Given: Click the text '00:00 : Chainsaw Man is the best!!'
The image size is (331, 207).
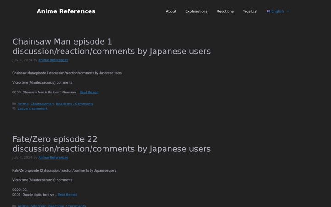Looking at the screenshot, I should (x=37, y=92).
